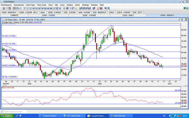
Task: Open the EUR - TEST workspace tab
Action: (x=137, y=12)
